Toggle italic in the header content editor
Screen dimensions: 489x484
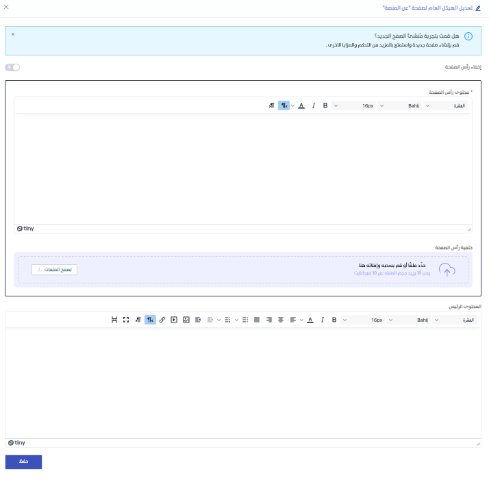click(x=314, y=105)
